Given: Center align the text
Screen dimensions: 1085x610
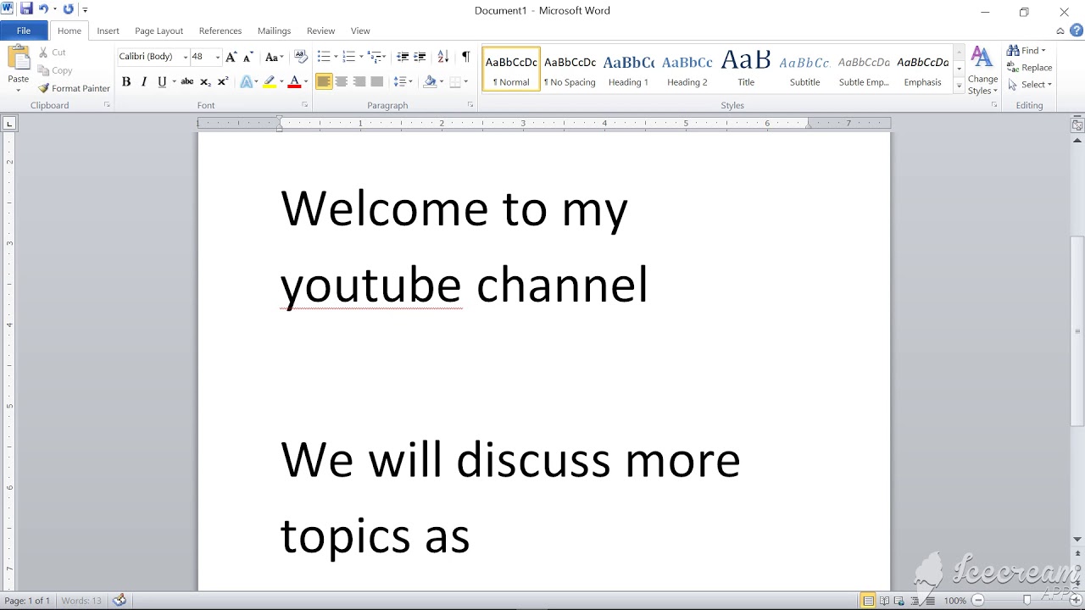Looking at the screenshot, I should pos(342,82).
